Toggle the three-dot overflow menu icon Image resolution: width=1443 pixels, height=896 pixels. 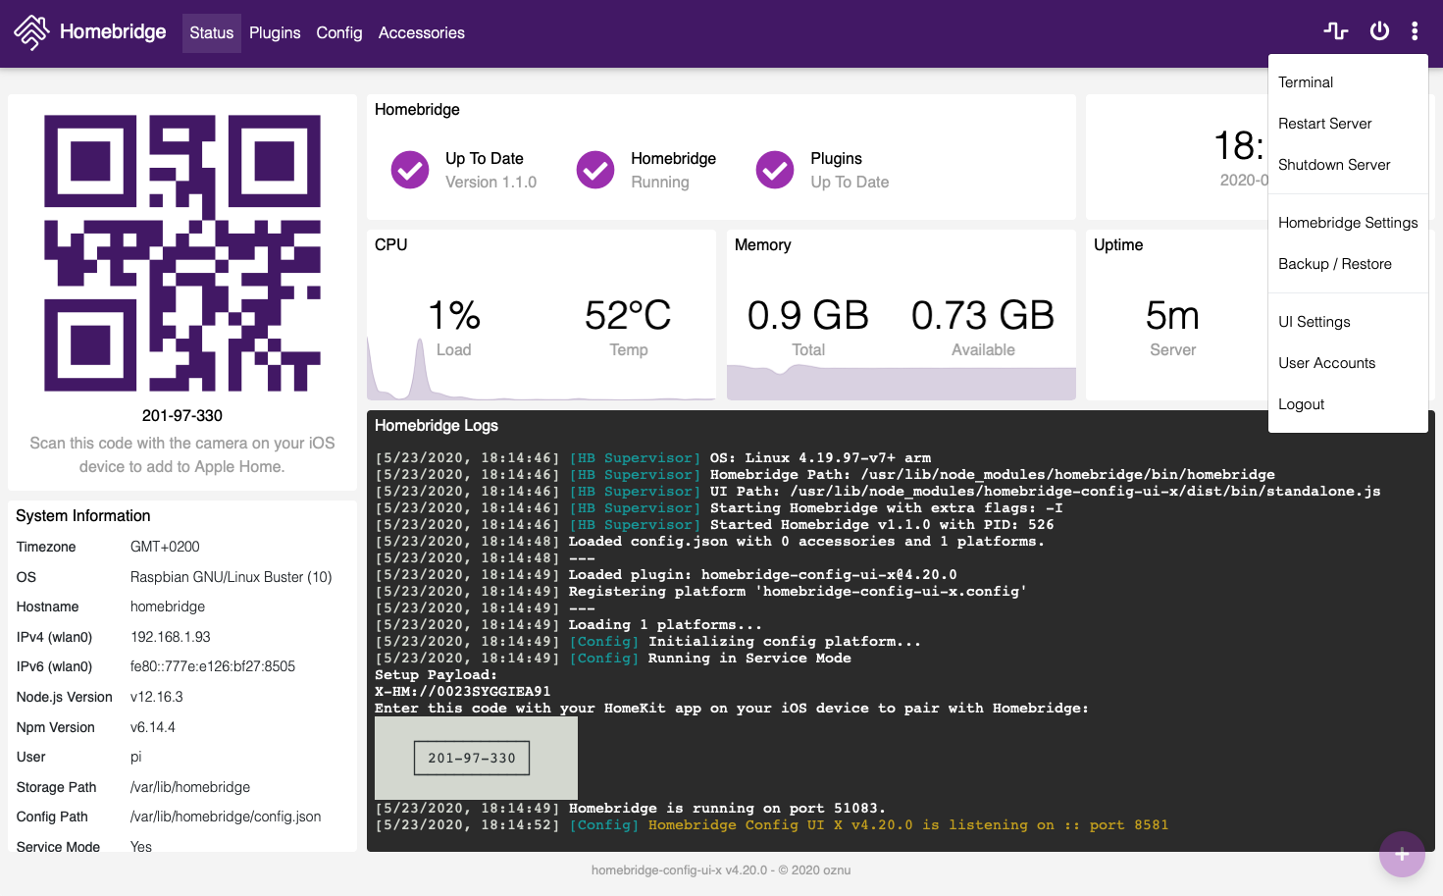pos(1415,31)
